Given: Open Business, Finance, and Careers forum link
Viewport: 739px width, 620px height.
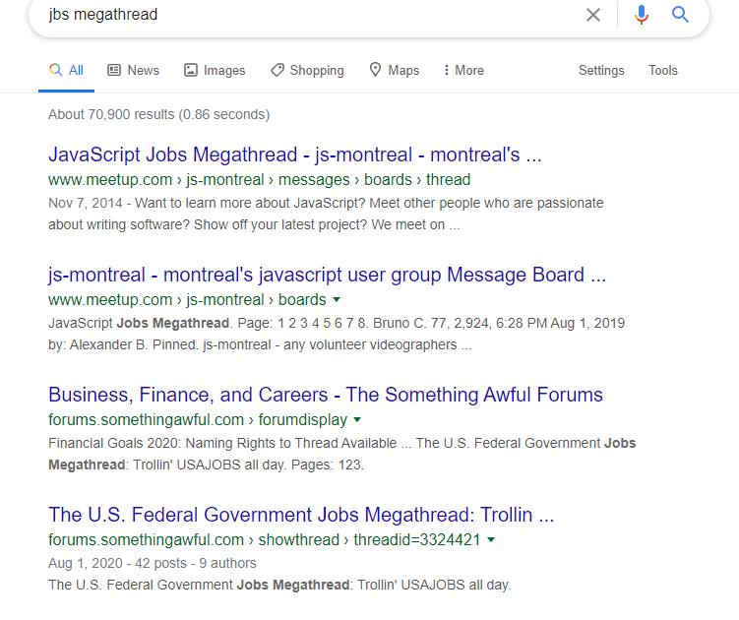Looking at the screenshot, I should click(325, 395).
